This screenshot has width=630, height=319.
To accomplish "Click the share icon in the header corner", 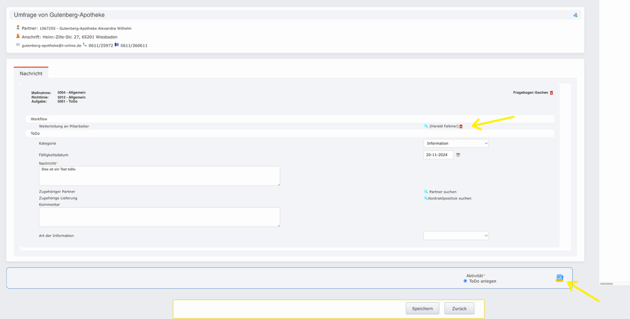I will pos(575,15).
